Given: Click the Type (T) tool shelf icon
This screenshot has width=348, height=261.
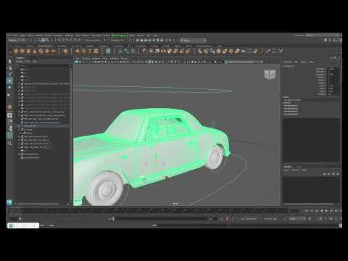Looking at the screenshot, I should pos(90,51).
